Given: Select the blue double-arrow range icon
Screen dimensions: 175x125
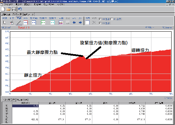Looking at the screenshot, I should pos(33,22).
